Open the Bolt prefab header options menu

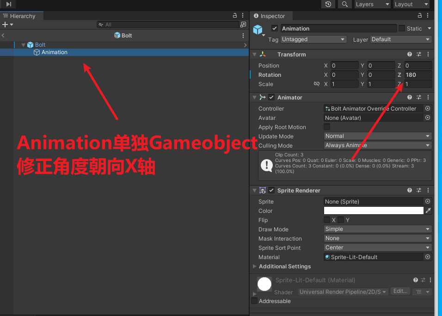(243, 36)
